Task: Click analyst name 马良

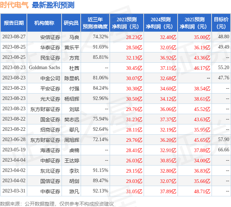Action: coord(74,37)
